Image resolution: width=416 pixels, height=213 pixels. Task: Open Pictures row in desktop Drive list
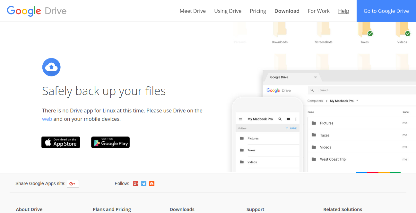[x=362, y=123]
